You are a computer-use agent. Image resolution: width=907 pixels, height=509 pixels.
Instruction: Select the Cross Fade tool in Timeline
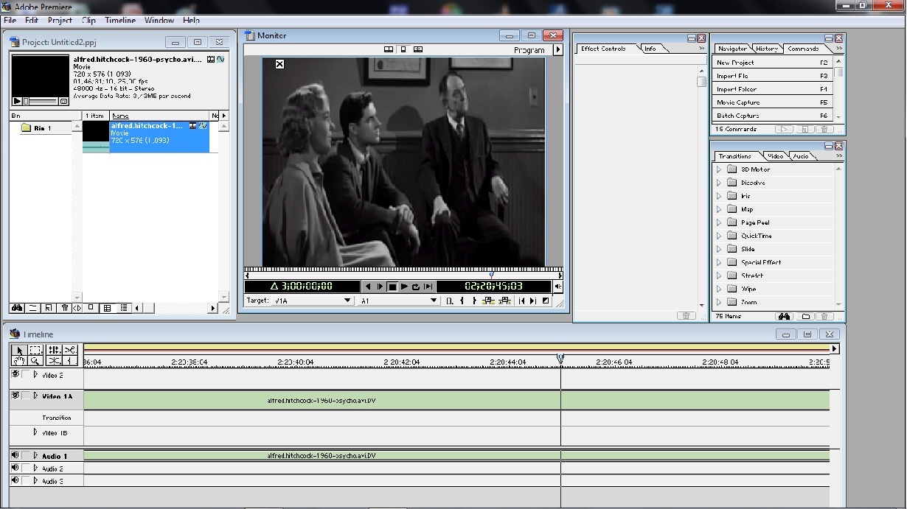coord(54,361)
